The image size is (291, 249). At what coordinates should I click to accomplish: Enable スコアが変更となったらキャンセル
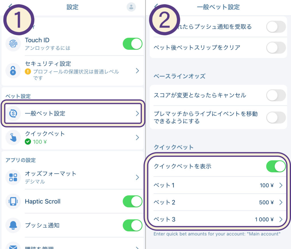click(x=276, y=95)
